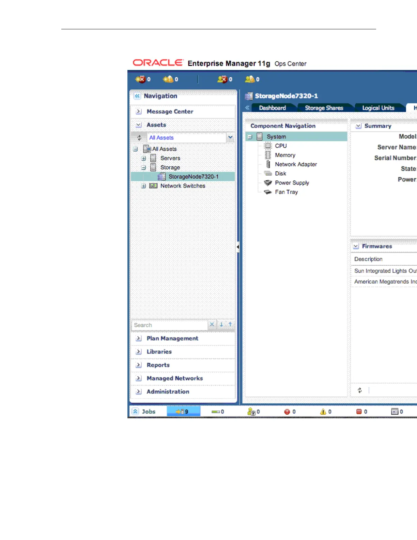The image size is (417, 540).
Task: Click the jobs awaiting user input icon
Action: [251, 411]
